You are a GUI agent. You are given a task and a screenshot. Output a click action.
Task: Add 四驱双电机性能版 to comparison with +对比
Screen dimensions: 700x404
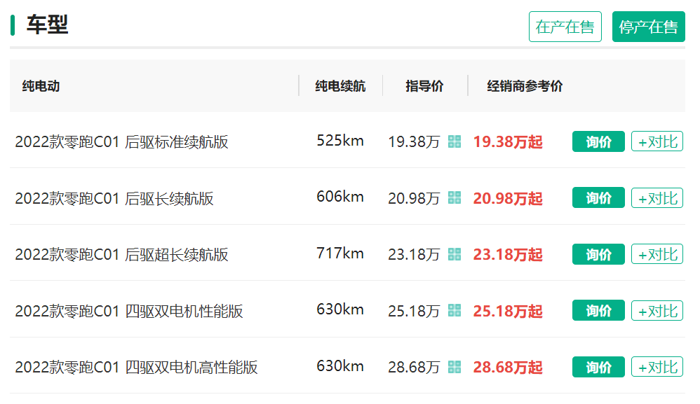[x=657, y=310]
